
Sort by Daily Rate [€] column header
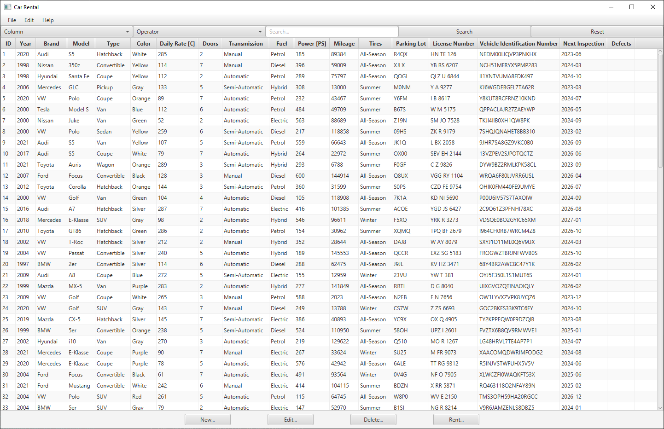tap(177, 44)
